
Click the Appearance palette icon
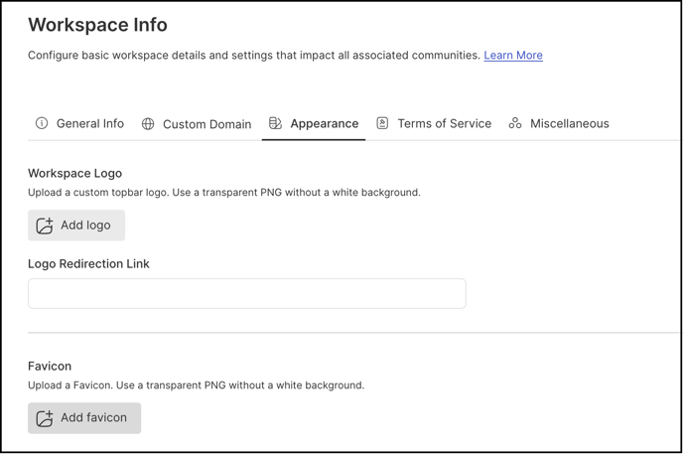(275, 123)
